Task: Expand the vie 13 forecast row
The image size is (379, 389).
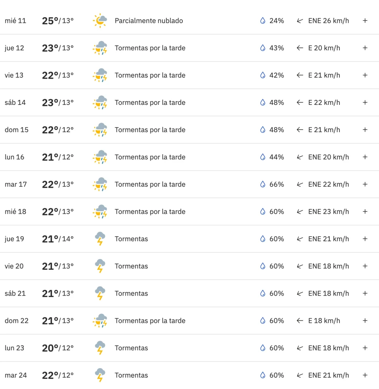Action: click(x=365, y=75)
